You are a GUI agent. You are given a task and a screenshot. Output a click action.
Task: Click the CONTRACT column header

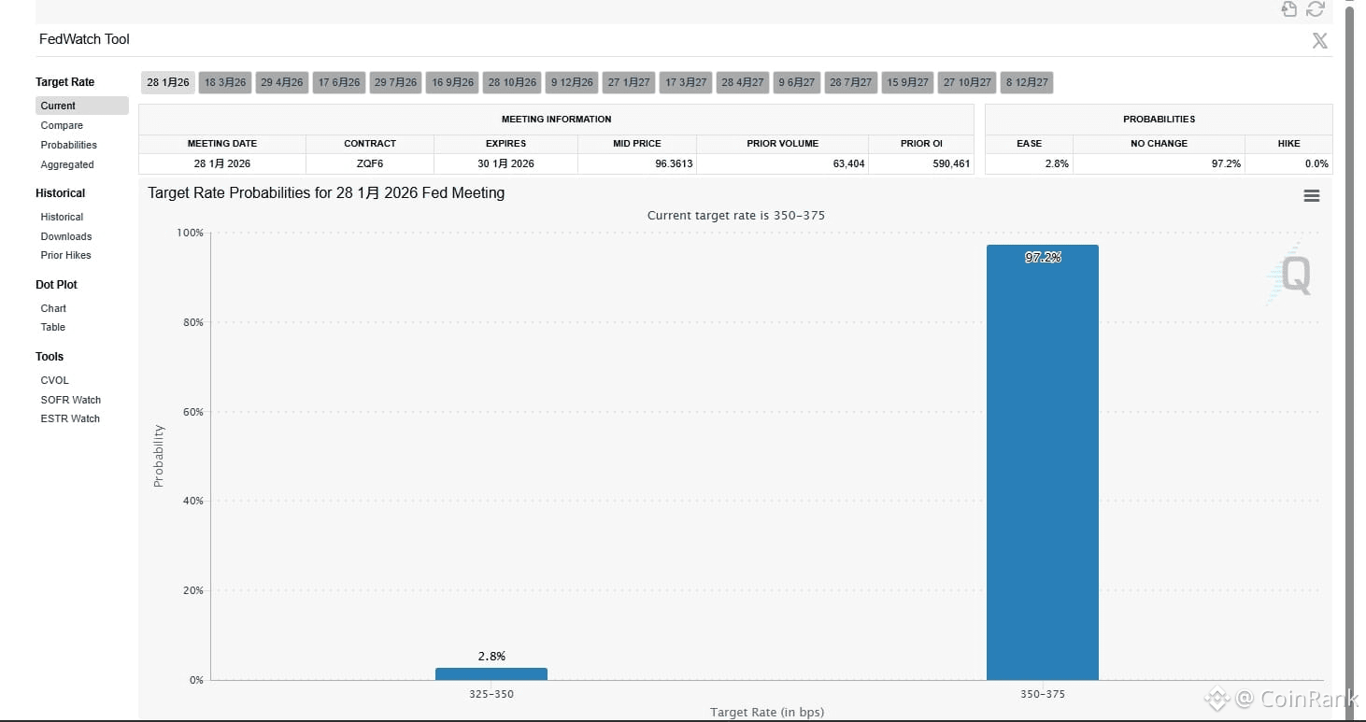point(370,144)
